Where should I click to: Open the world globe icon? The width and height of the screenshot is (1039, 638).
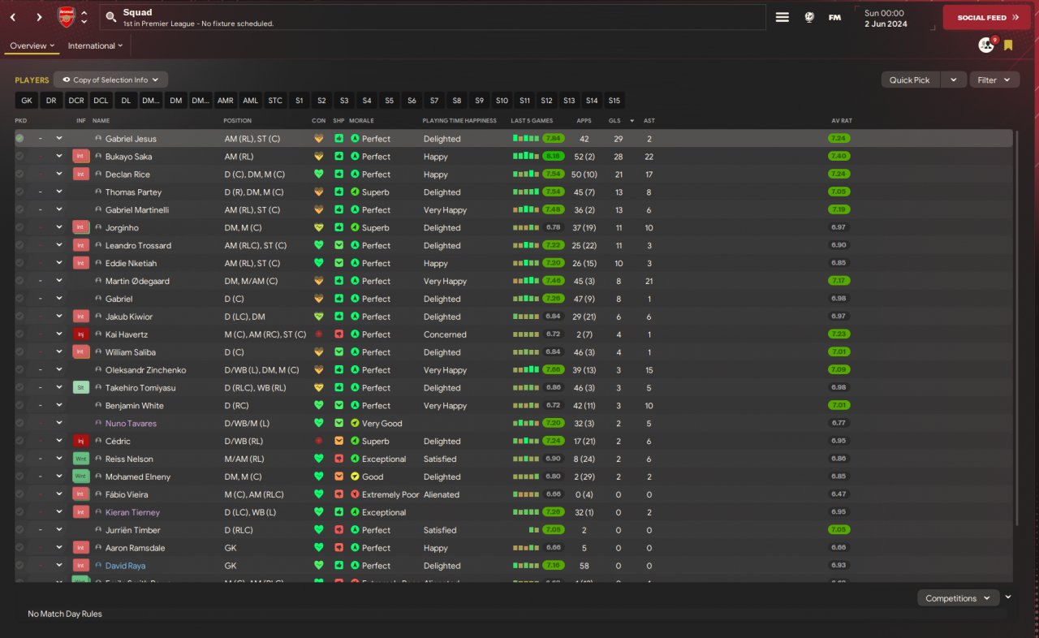[x=809, y=17]
